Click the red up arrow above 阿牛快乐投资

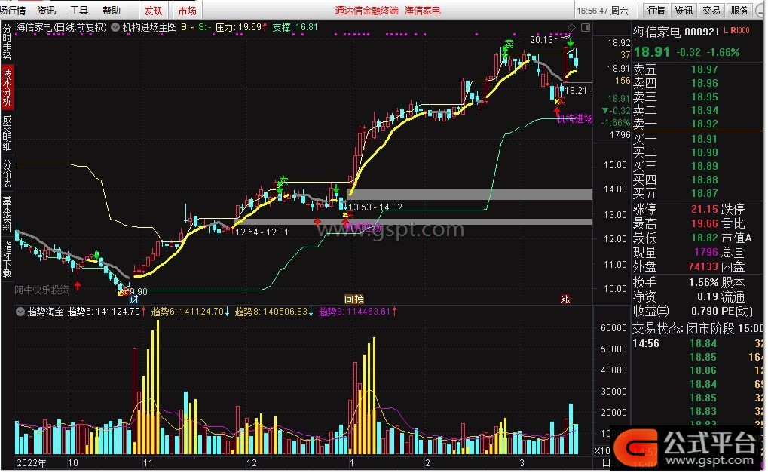tap(78, 284)
